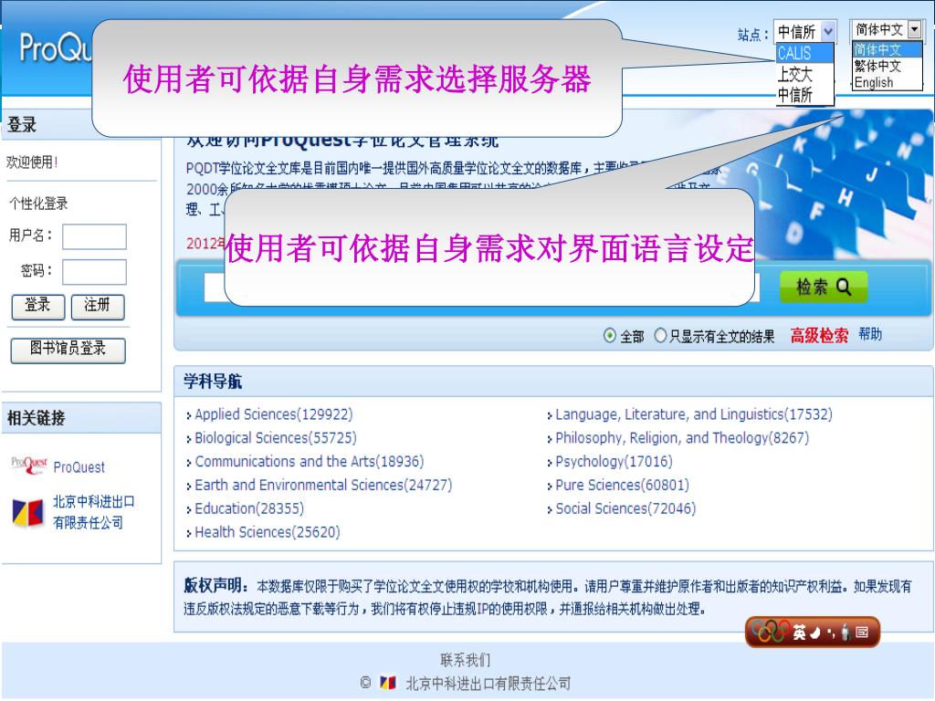Click the magnifier icon on the search button

tap(843, 287)
